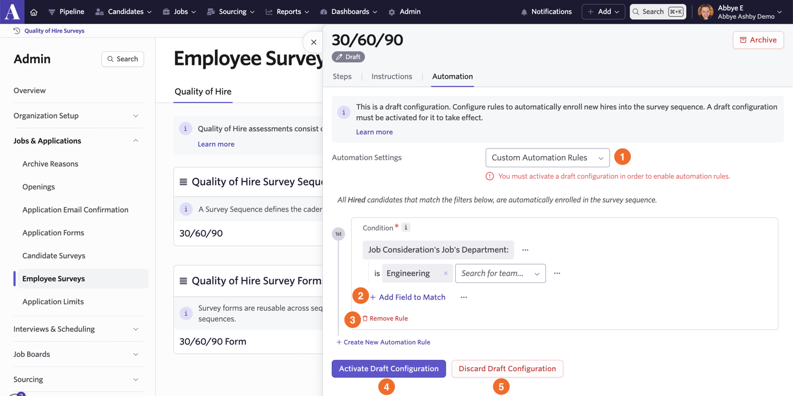Viewport: 793px width, 396px height.
Task: Collapse the Jobs & Applications section
Action: coord(76,141)
